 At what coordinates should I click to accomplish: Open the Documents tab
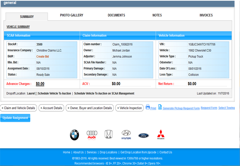116,15
